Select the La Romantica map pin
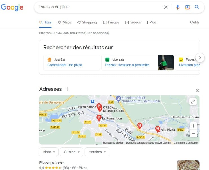 coord(99,118)
